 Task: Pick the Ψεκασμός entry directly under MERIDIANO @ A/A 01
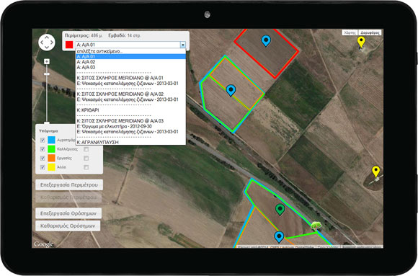coord(130,84)
